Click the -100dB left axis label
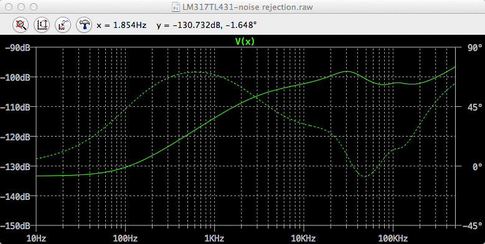Screen dimensions: 485x244 15,77
